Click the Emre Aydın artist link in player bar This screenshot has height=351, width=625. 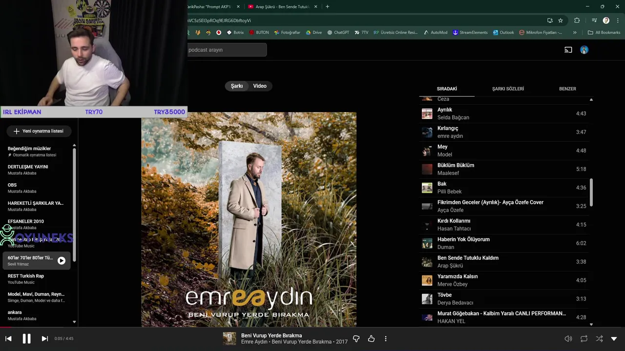pos(254,342)
